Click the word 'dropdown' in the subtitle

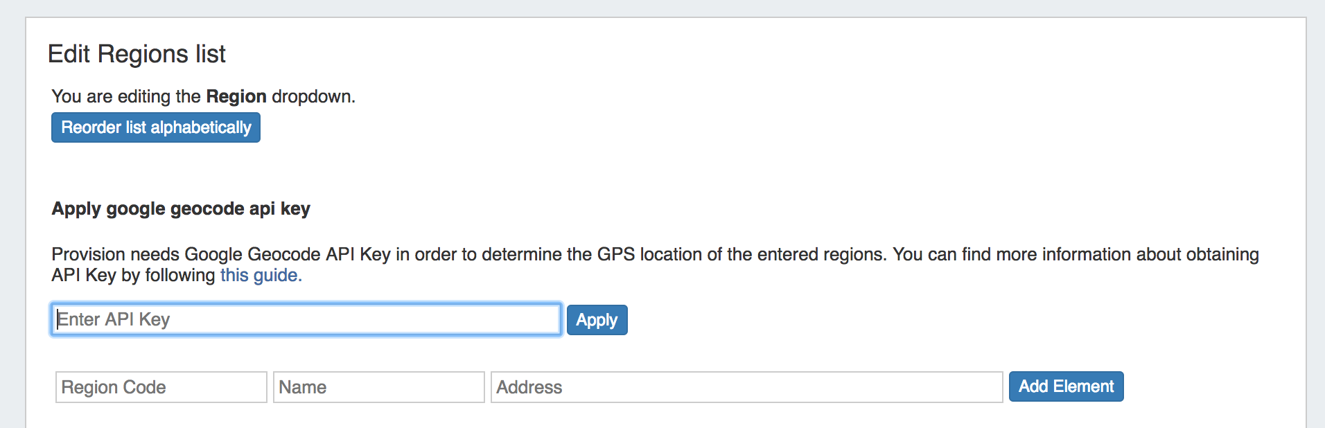[x=311, y=96]
